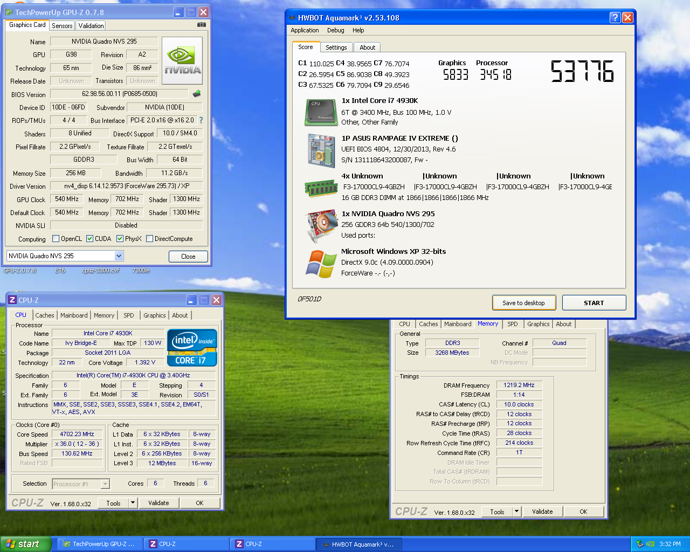
Task: Click the safely remove hardware tray icon
Action: 640,544
